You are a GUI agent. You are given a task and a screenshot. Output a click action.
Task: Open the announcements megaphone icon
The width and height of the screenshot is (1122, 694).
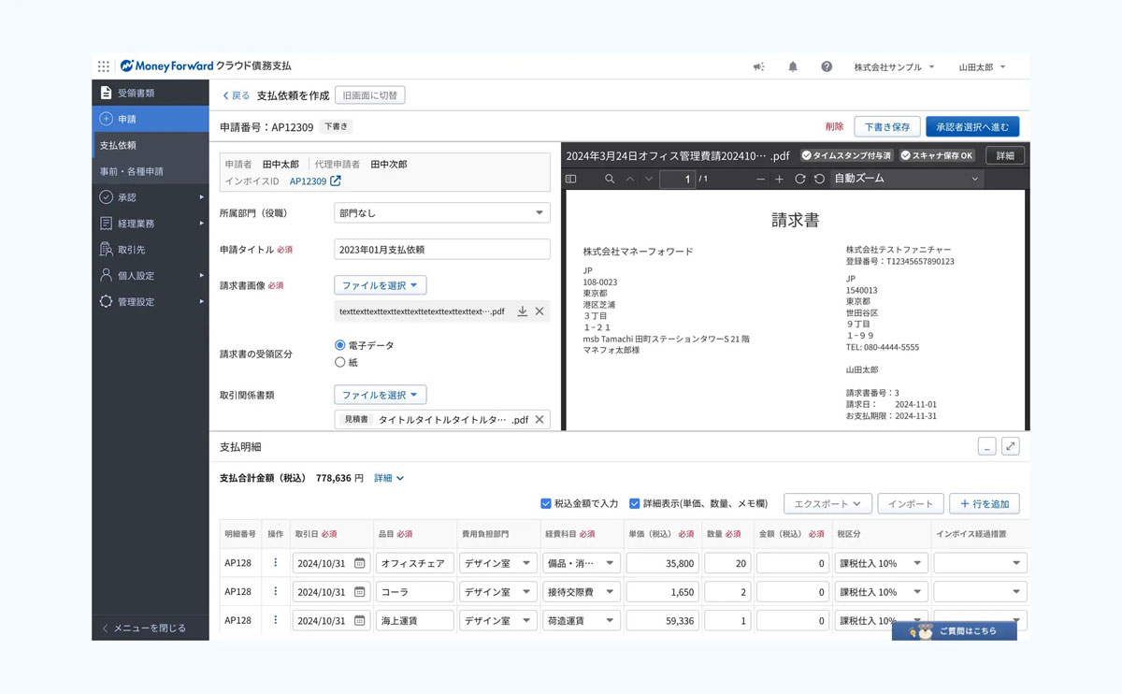pos(758,65)
